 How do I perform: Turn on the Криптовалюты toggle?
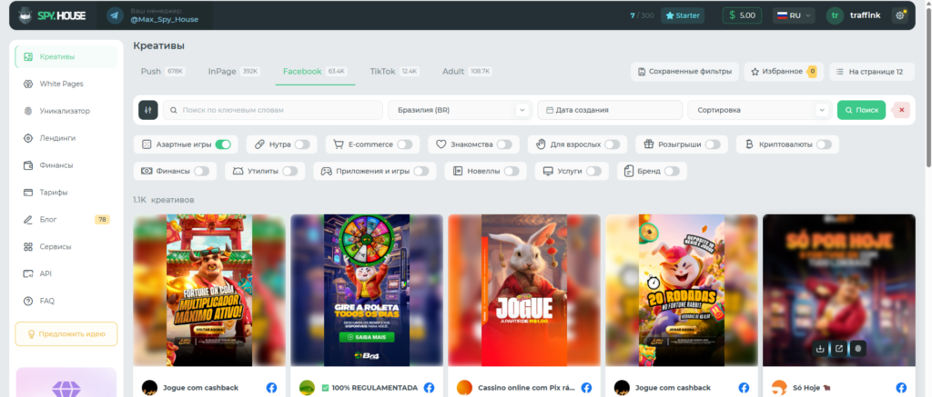[824, 144]
